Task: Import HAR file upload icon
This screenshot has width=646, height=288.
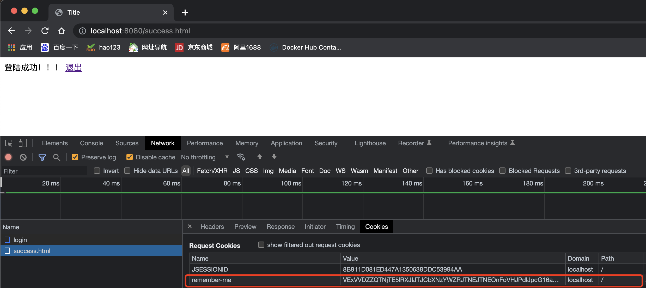Action: (x=259, y=157)
